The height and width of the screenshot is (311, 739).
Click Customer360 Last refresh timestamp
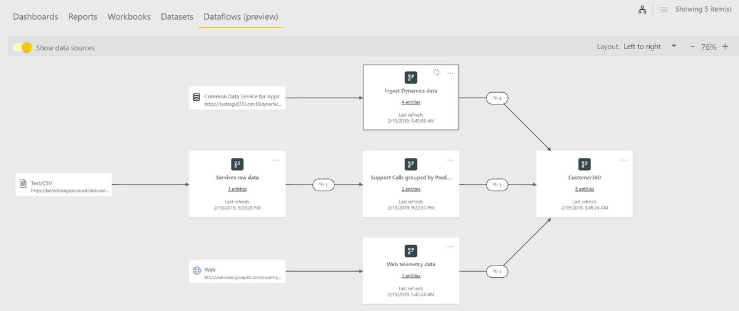click(584, 208)
